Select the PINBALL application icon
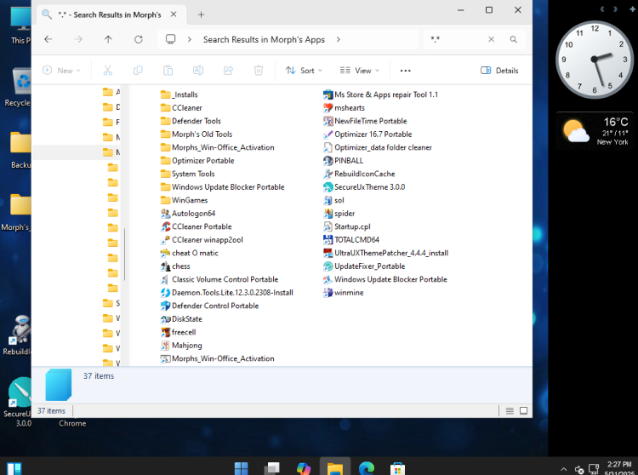 (x=328, y=161)
